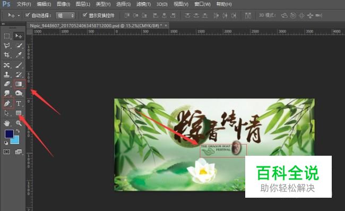Collapse the toolbox with double-arrow

point(3,24)
